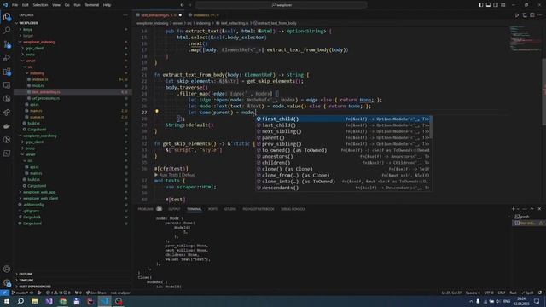The width and height of the screenshot is (546, 307).
Task: Pick parent() from the autocomplete list
Action: pyautogui.click(x=344, y=138)
